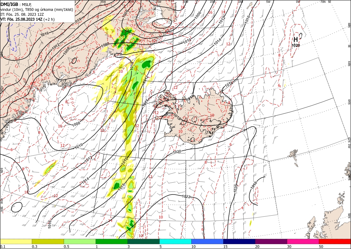This screenshot has width=351, height=249.
Task: Click the '0W' longitude label at top
Action: [298, 2]
